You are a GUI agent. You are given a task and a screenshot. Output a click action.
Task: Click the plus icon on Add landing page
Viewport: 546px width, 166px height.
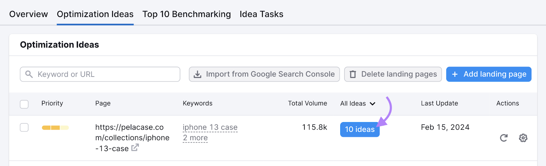tap(455, 74)
